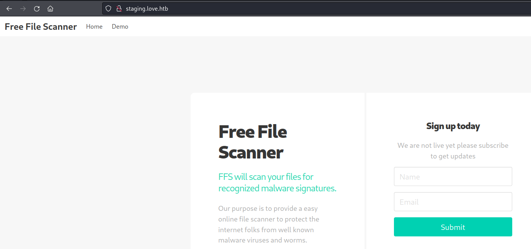Open the tracking protection shield icon
Screen dimensions: 531x249
tap(108, 8)
